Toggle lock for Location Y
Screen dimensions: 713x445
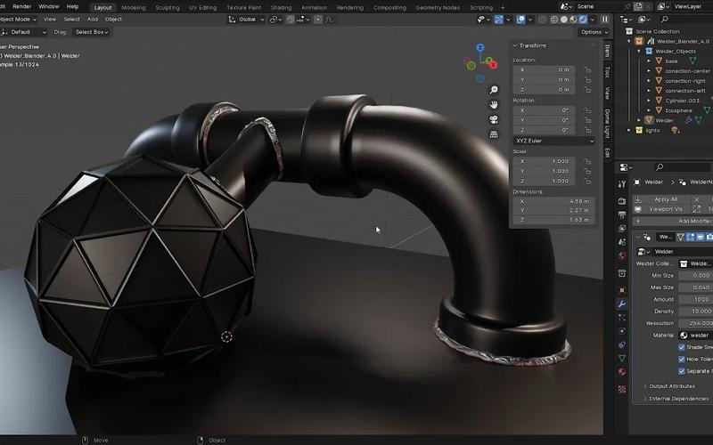click(x=587, y=80)
